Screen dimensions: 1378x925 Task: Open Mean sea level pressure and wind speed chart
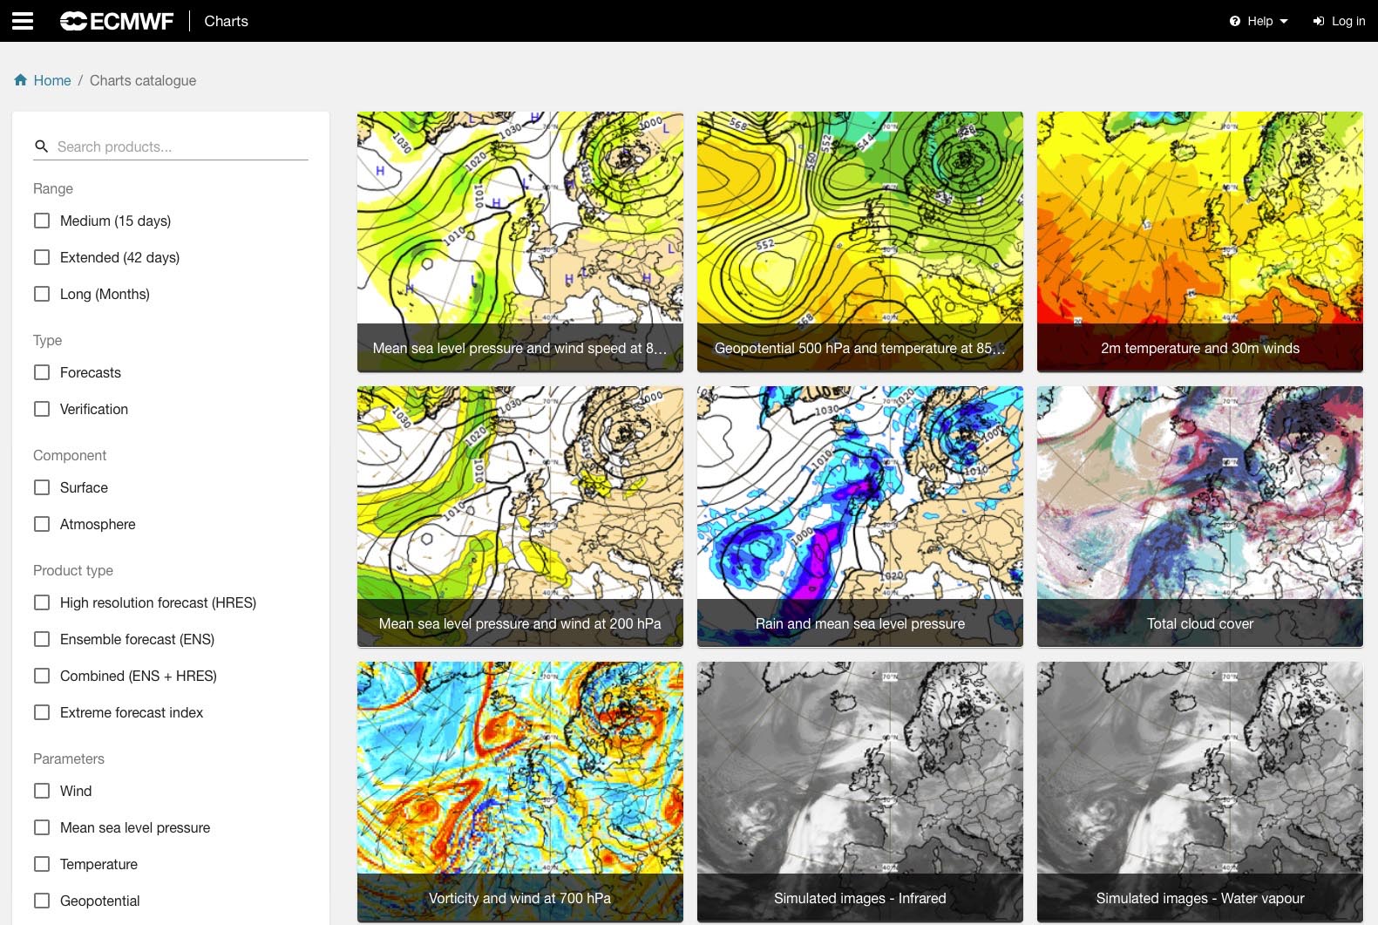pyautogui.click(x=520, y=241)
